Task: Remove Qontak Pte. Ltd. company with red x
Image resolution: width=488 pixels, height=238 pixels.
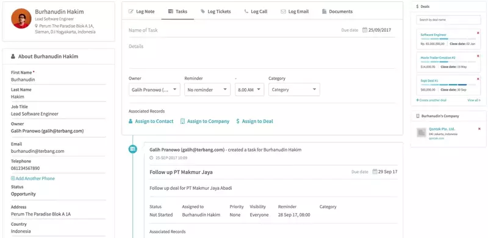Action: click(479, 128)
